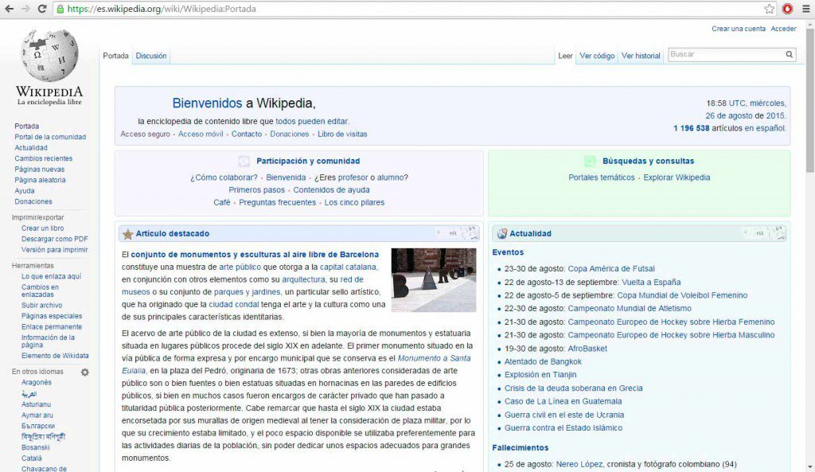This screenshot has width=815, height=472.
Task: Open Elemento de Wikidata link
Action: click(55, 356)
